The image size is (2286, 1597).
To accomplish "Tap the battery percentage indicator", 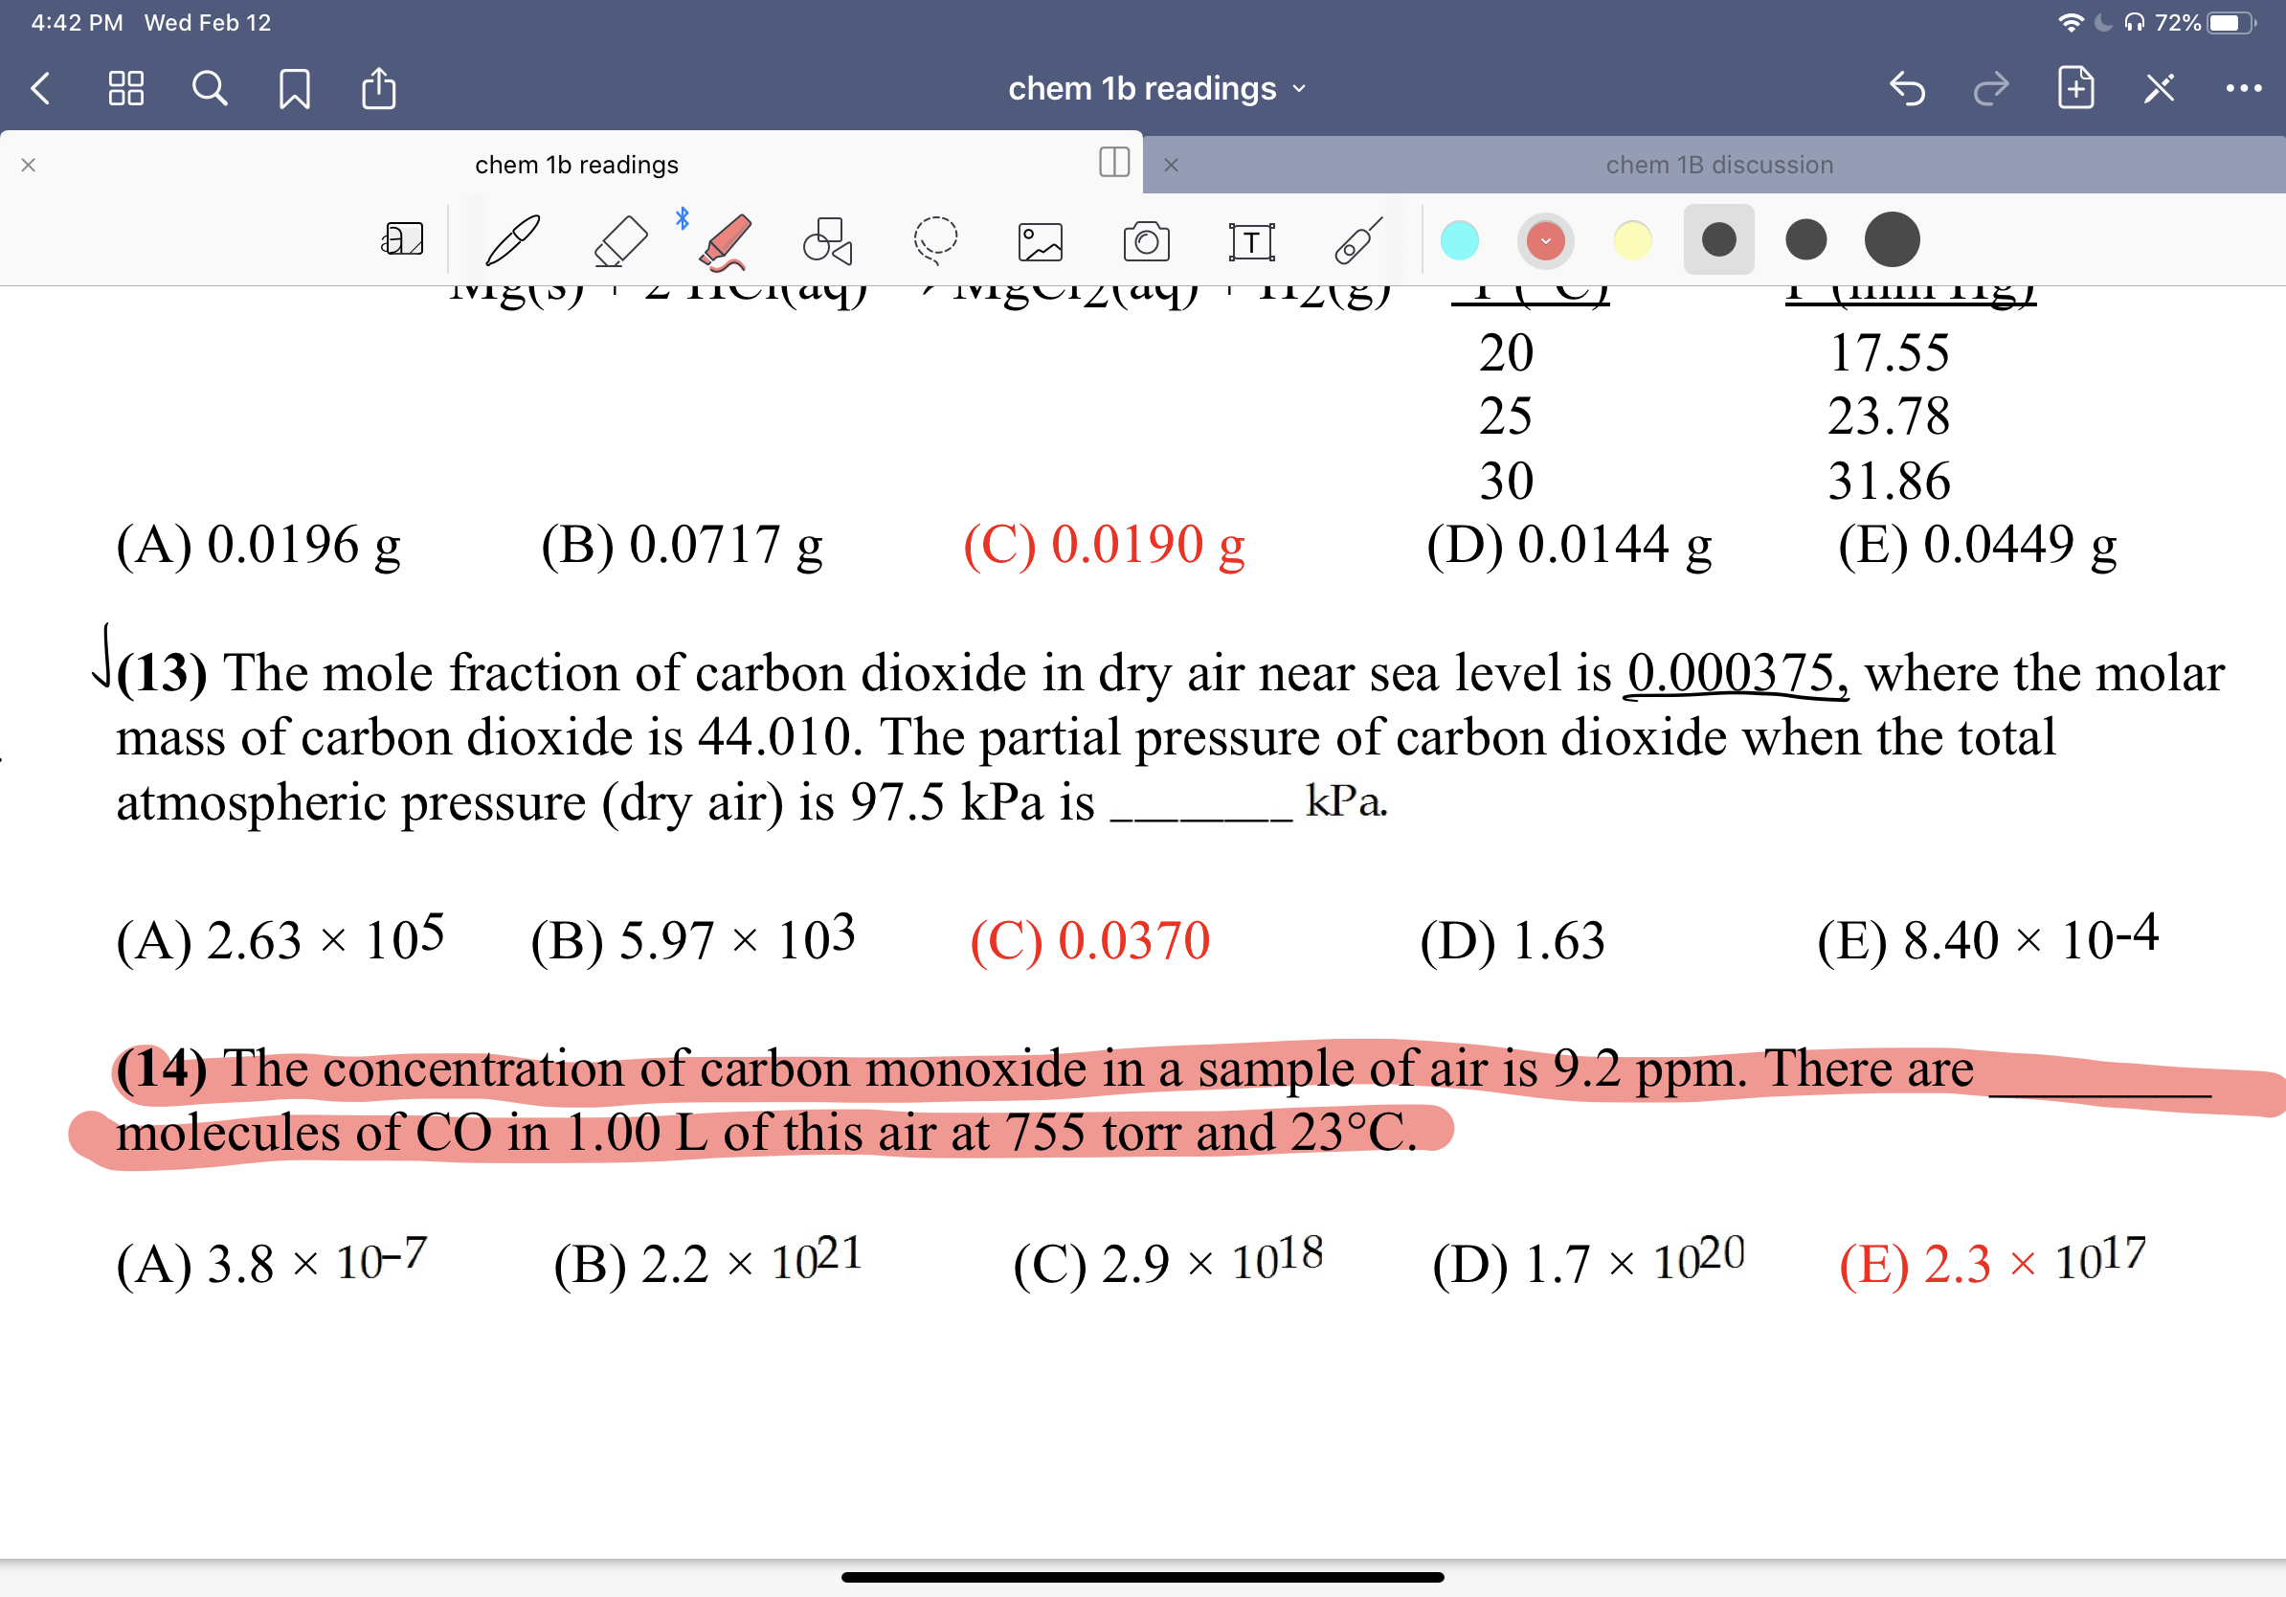I will click(2178, 23).
